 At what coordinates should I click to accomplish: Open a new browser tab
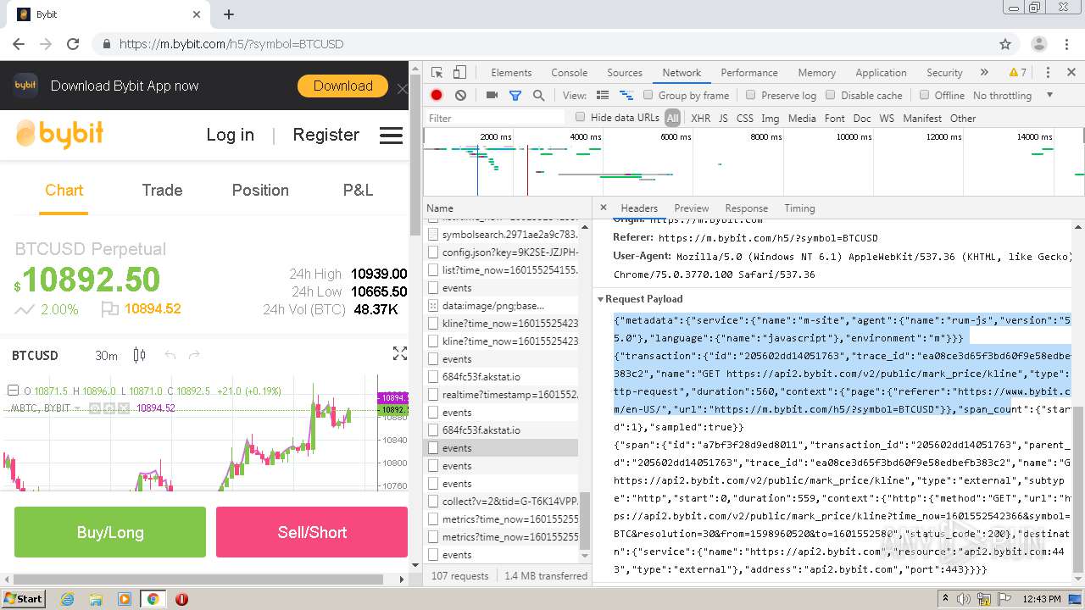(229, 14)
